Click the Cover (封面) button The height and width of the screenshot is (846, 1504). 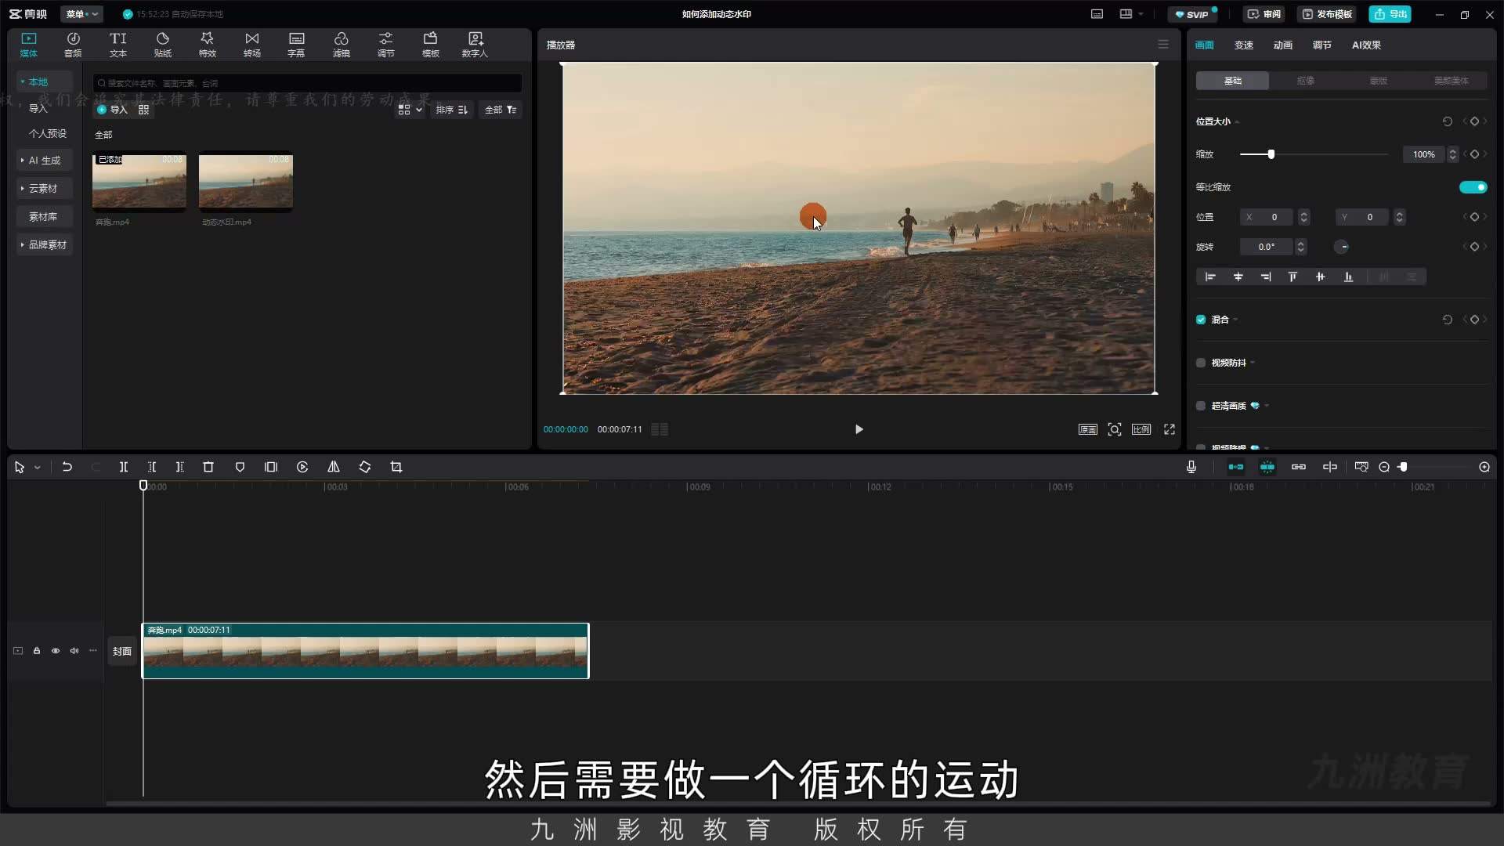point(122,651)
